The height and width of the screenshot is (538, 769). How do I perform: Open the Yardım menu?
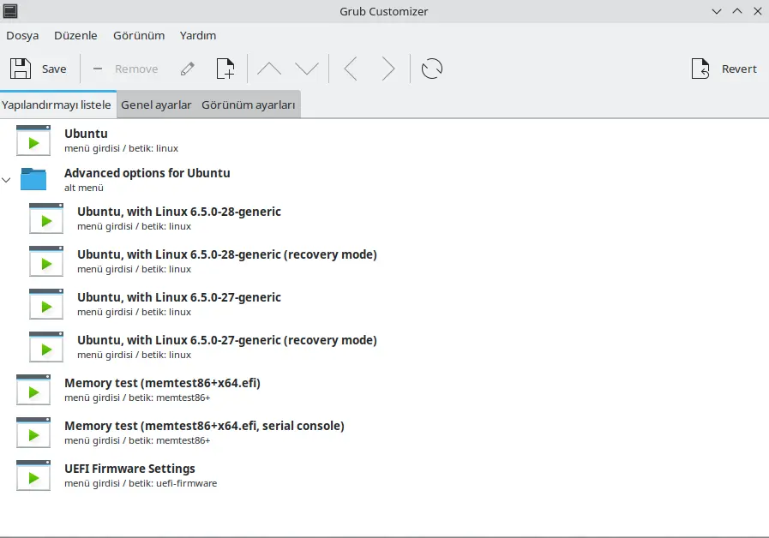click(198, 35)
